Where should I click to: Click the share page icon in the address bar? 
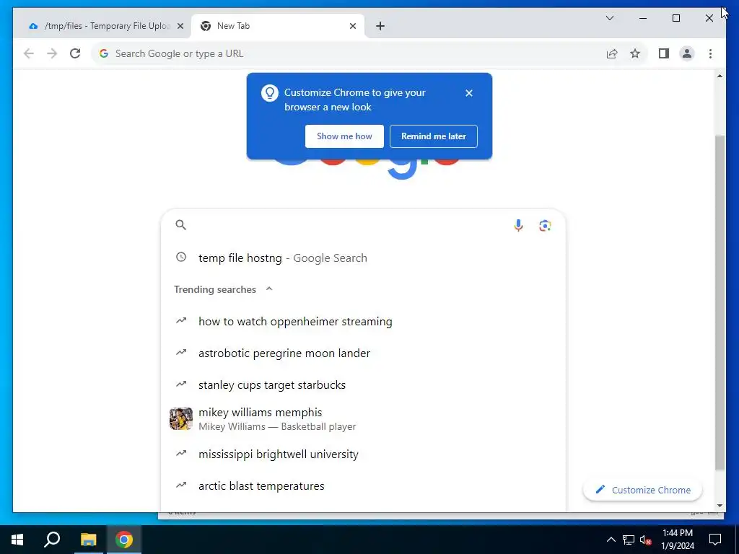(612, 53)
